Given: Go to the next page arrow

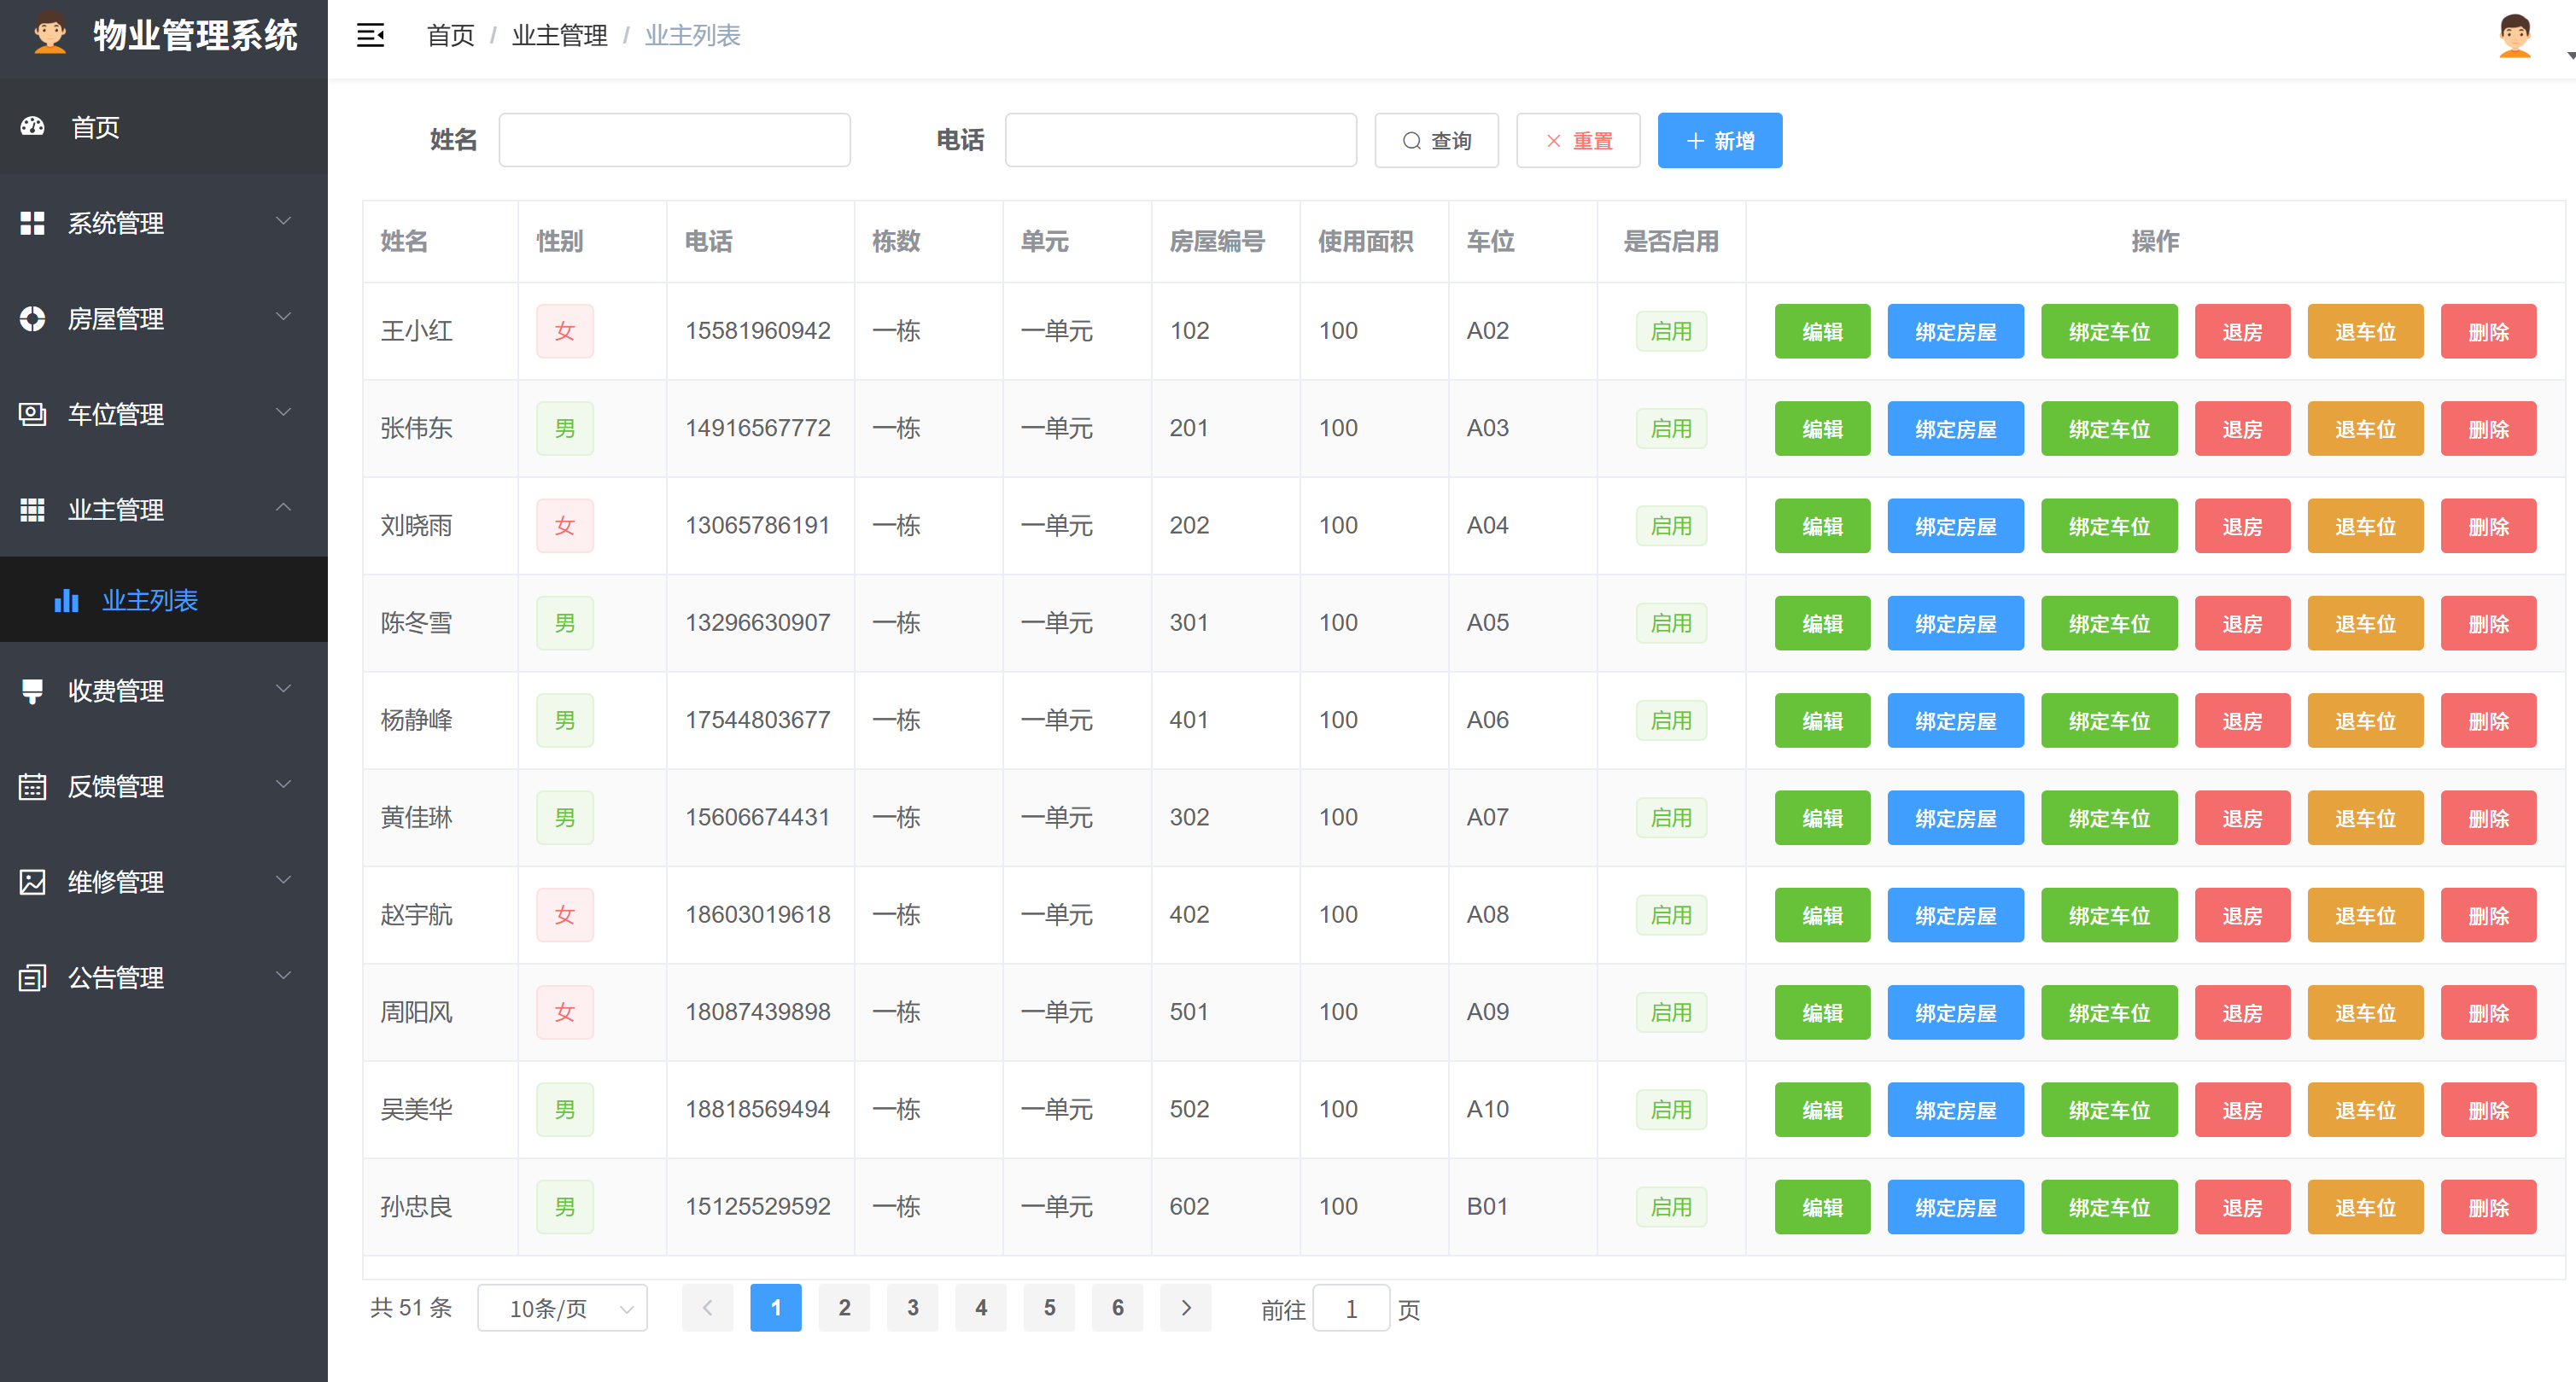Looking at the screenshot, I should pos(1186,1308).
